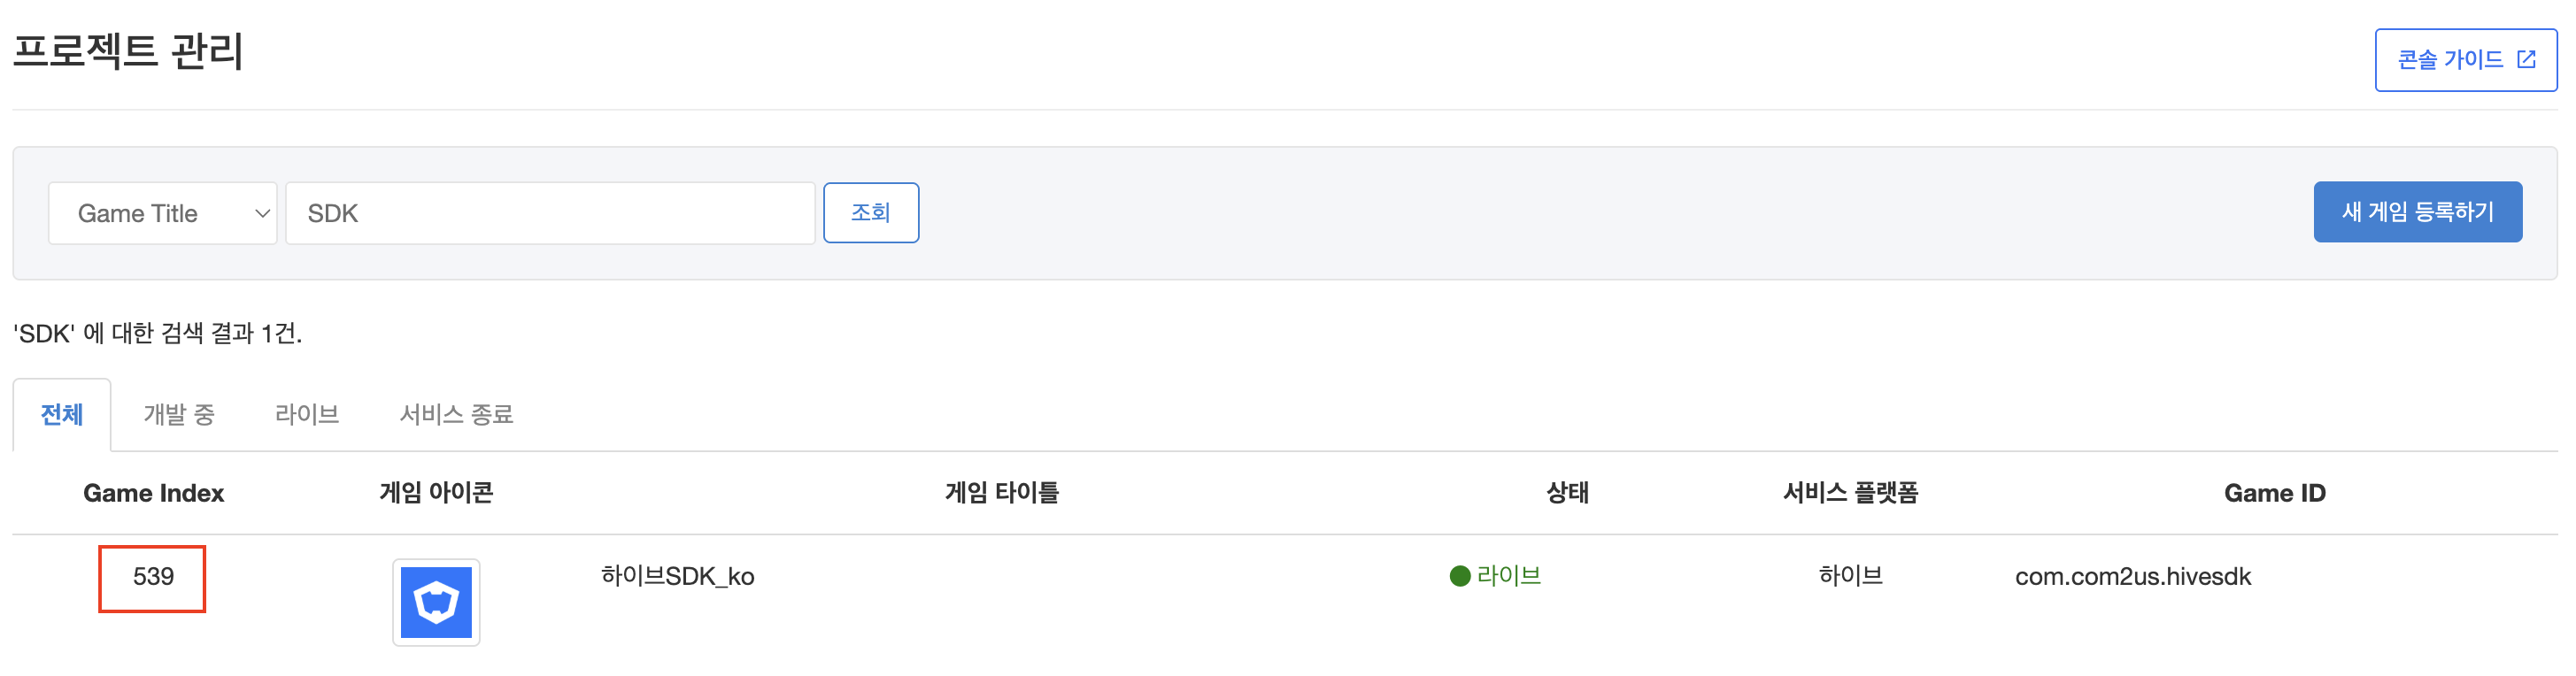Focus the search field containing SDK
Screen dimensions: 2576x676
pos(550,213)
